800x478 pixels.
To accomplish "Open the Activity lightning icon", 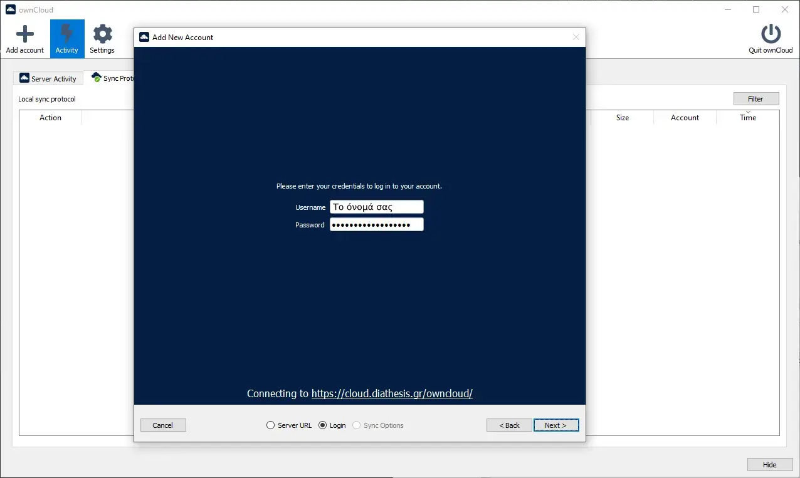I will (x=67, y=34).
